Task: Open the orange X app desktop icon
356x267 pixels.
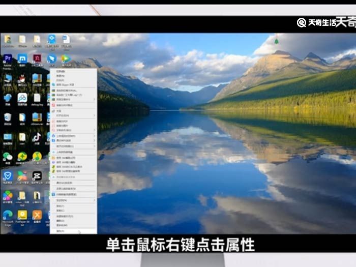Action: 37,215
